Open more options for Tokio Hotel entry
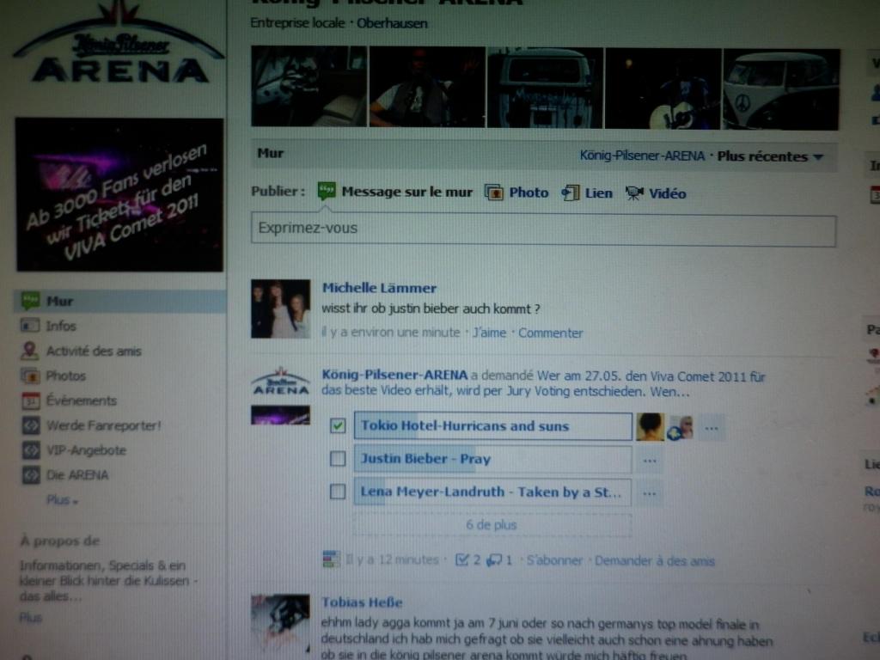Screen dimensions: 880x660 712,428
